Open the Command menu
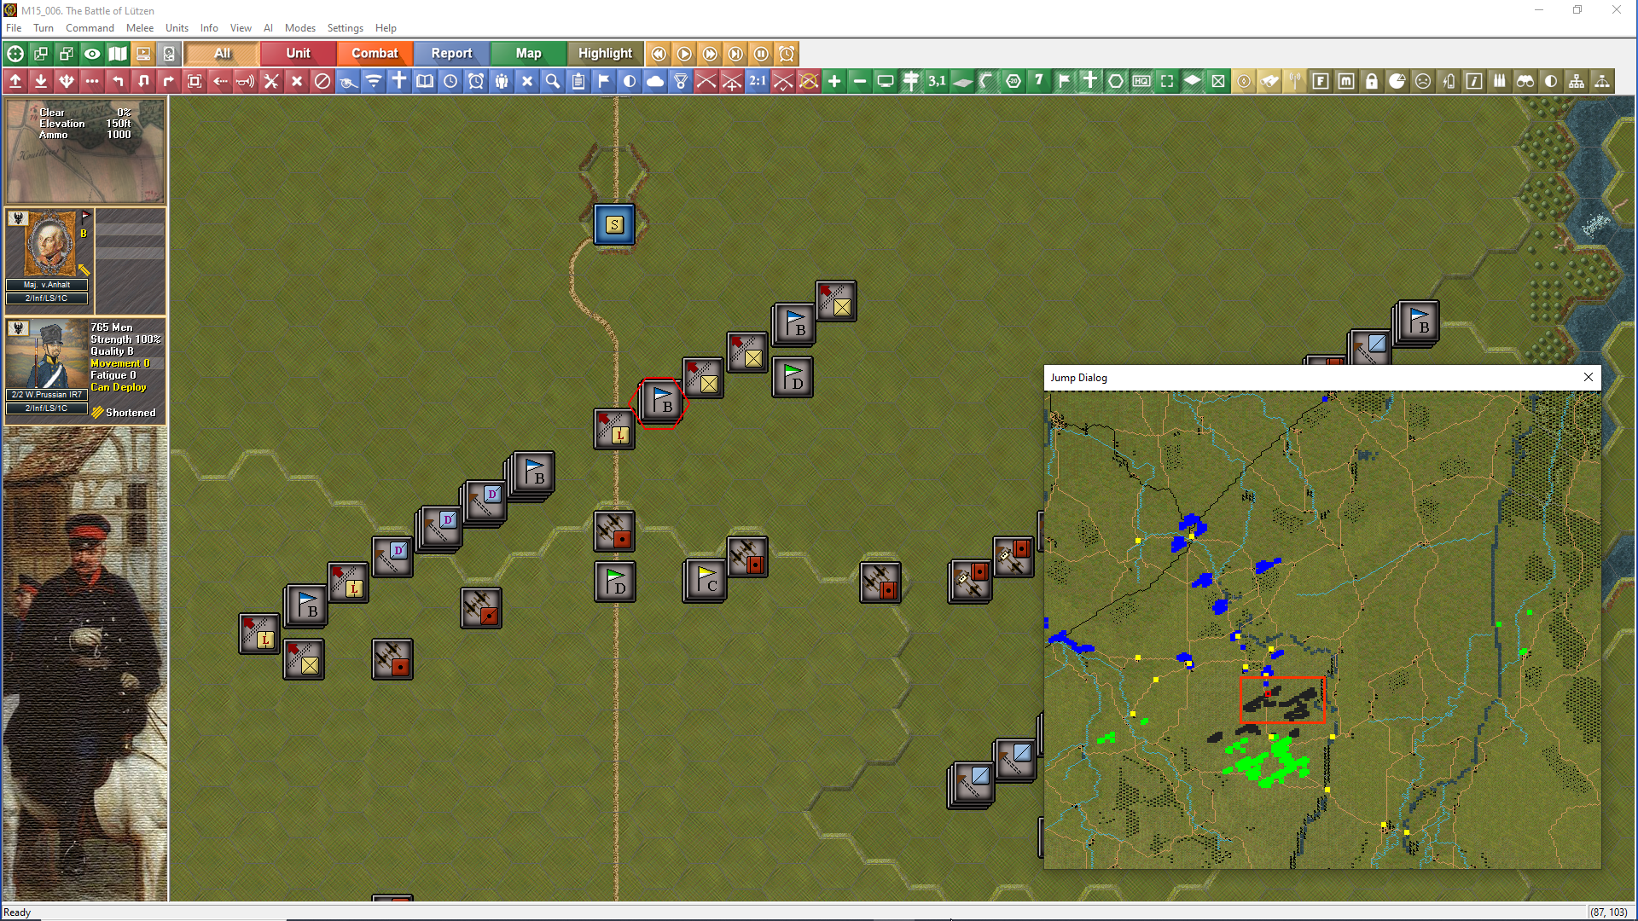This screenshot has width=1638, height=921. click(x=90, y=28)
